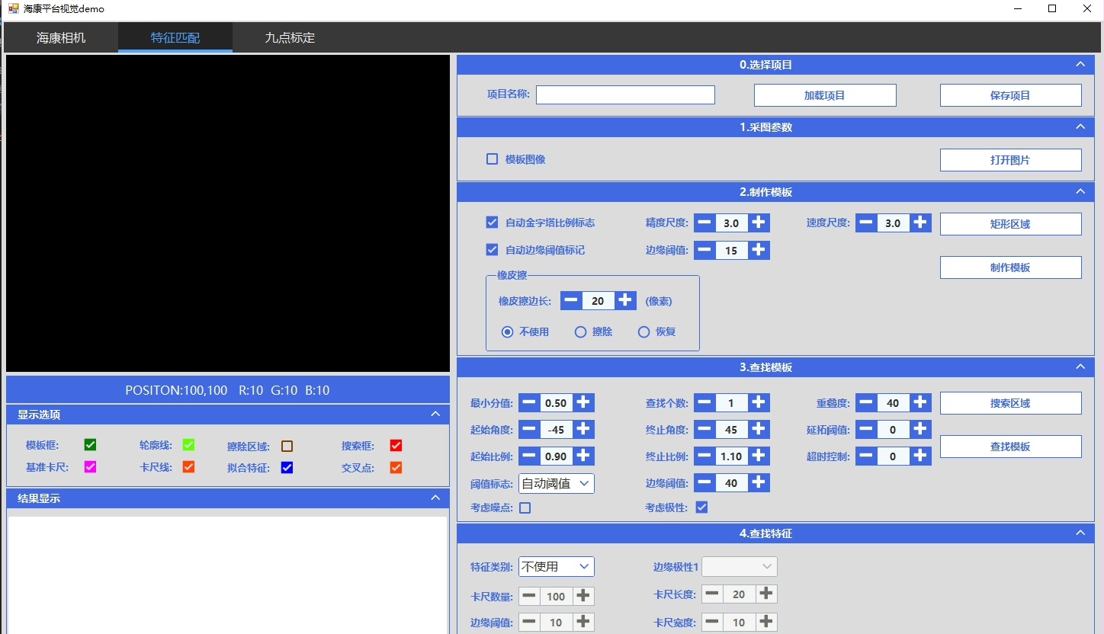Click the green 轮廓线 color box
1104x634 pixels.
pyautogui.click(x=188, y=445)
